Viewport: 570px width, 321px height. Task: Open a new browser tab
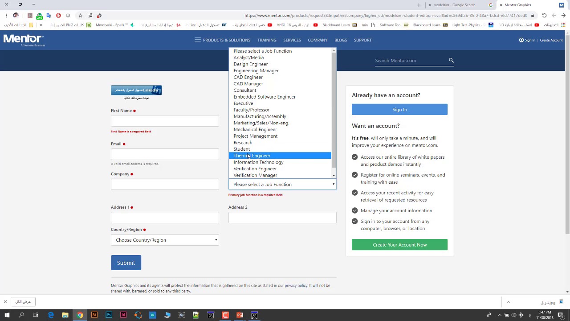419,5
